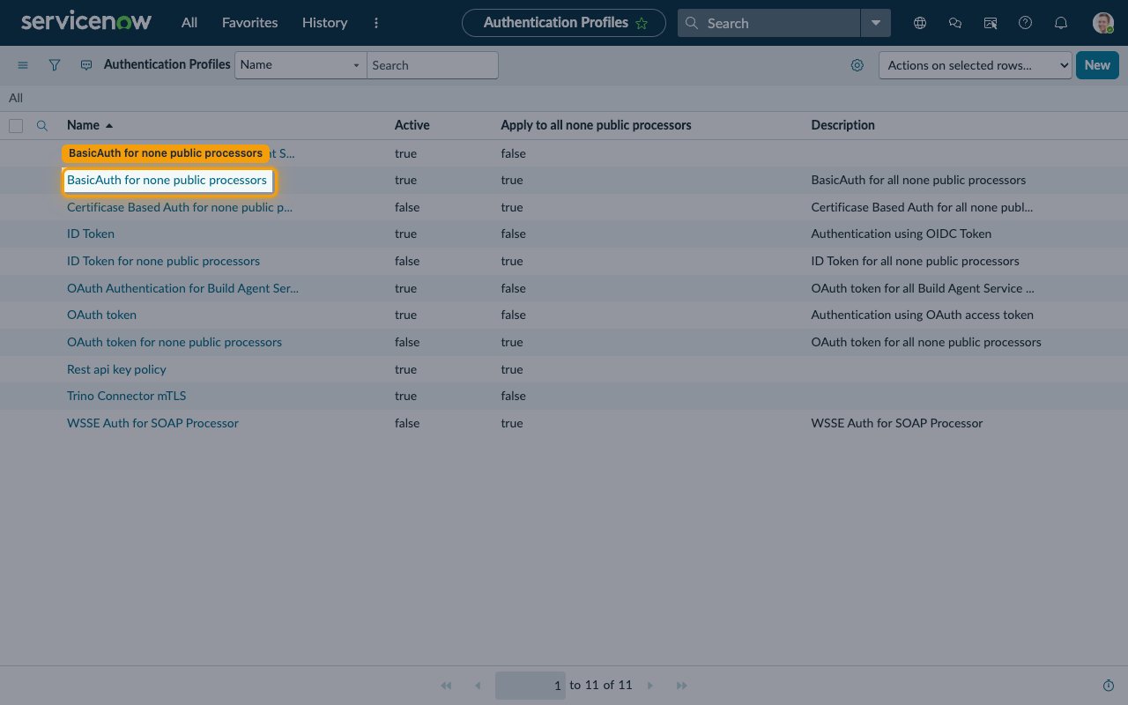Open the Rest api key policy record

(x=116, y=369)
